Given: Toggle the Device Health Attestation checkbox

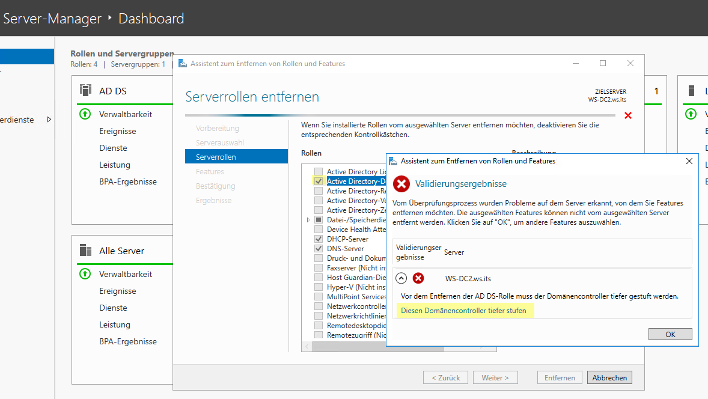Looking at the screenshot, I should (319, 230).
